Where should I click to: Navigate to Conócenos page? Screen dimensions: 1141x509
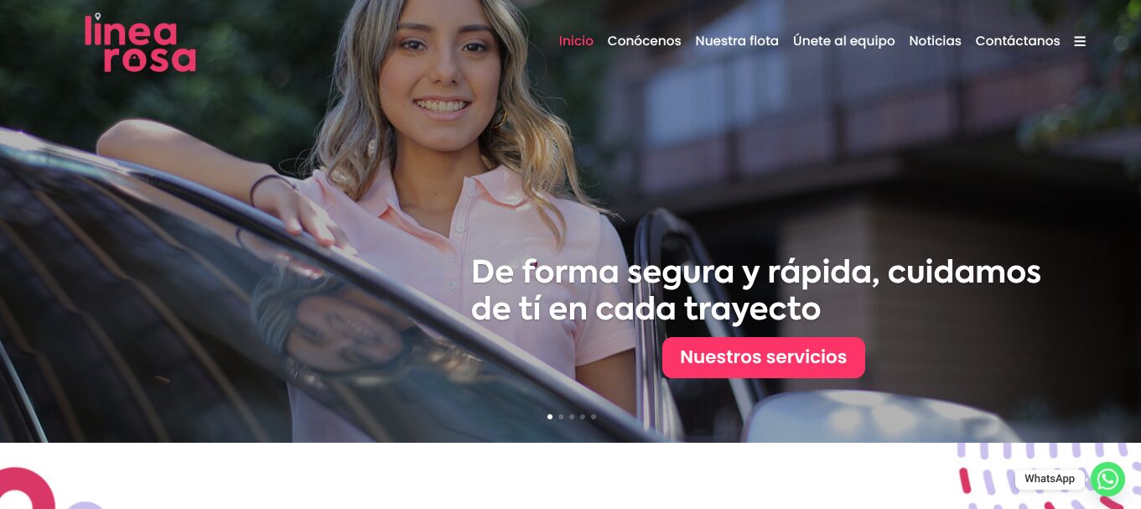point(644,41)
